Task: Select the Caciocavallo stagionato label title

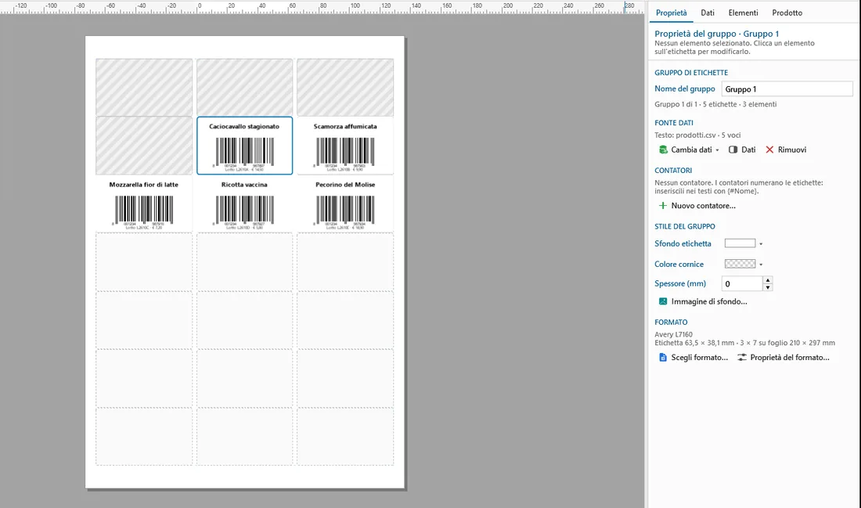Action: (x=244, y=126)
